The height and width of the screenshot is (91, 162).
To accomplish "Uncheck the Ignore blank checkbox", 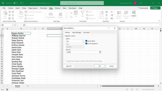I will (x=86, y=41).
